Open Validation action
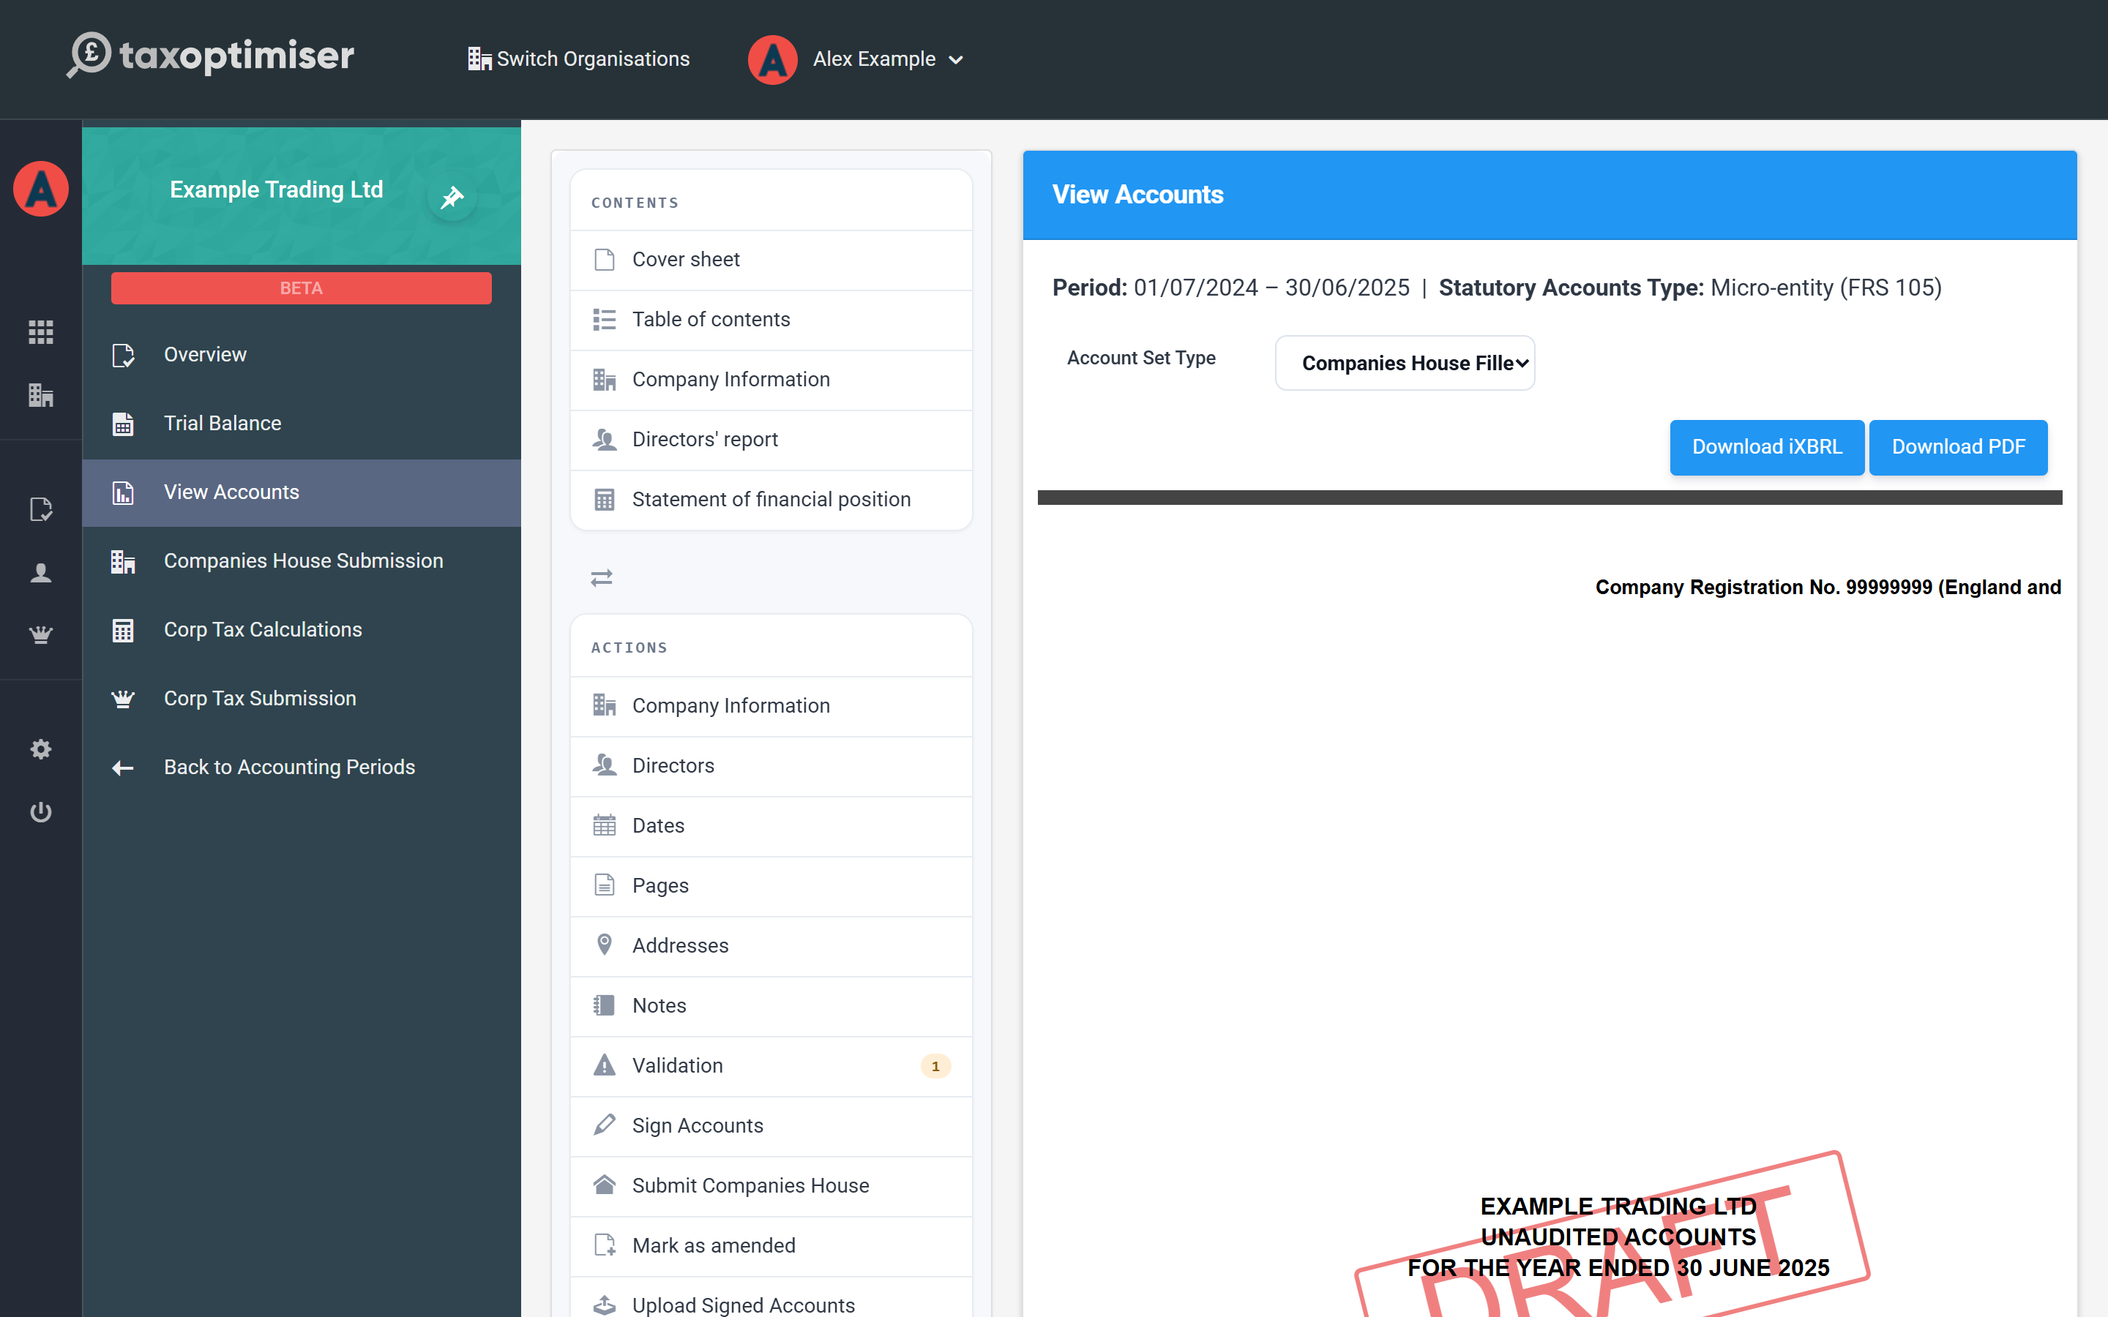The height and width of the screenshot is (1317, 2108). pos(771,1066)
